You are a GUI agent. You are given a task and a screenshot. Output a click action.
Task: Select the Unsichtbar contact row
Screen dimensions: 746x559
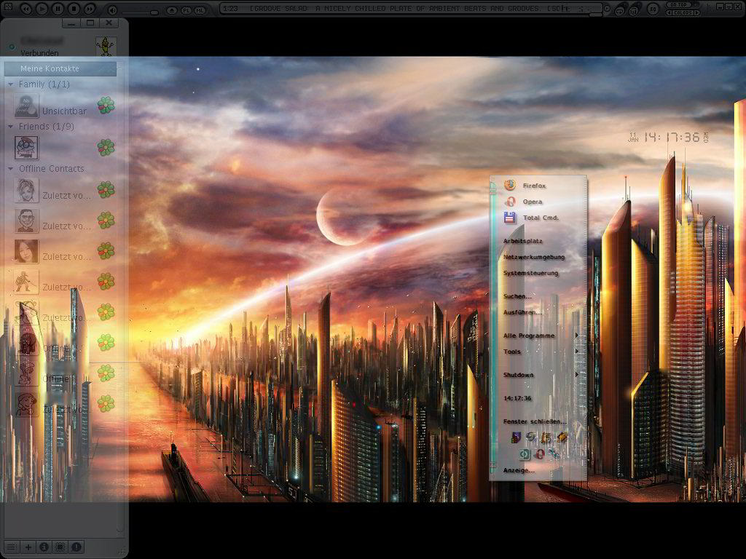coord(62,106)
